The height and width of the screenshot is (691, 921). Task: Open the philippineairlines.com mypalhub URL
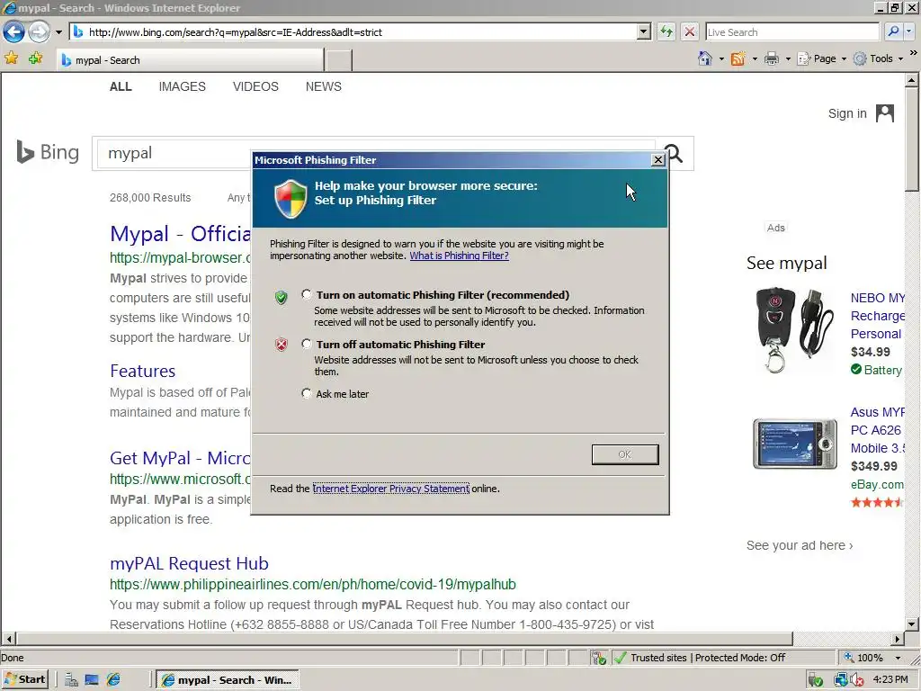(312, 584)
